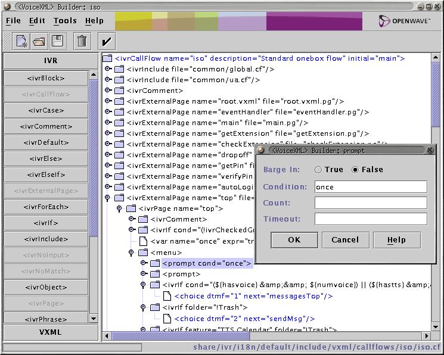444x355 pixels.
Task: Switch to the IVR palette tab
Action: tap(51, 61)
